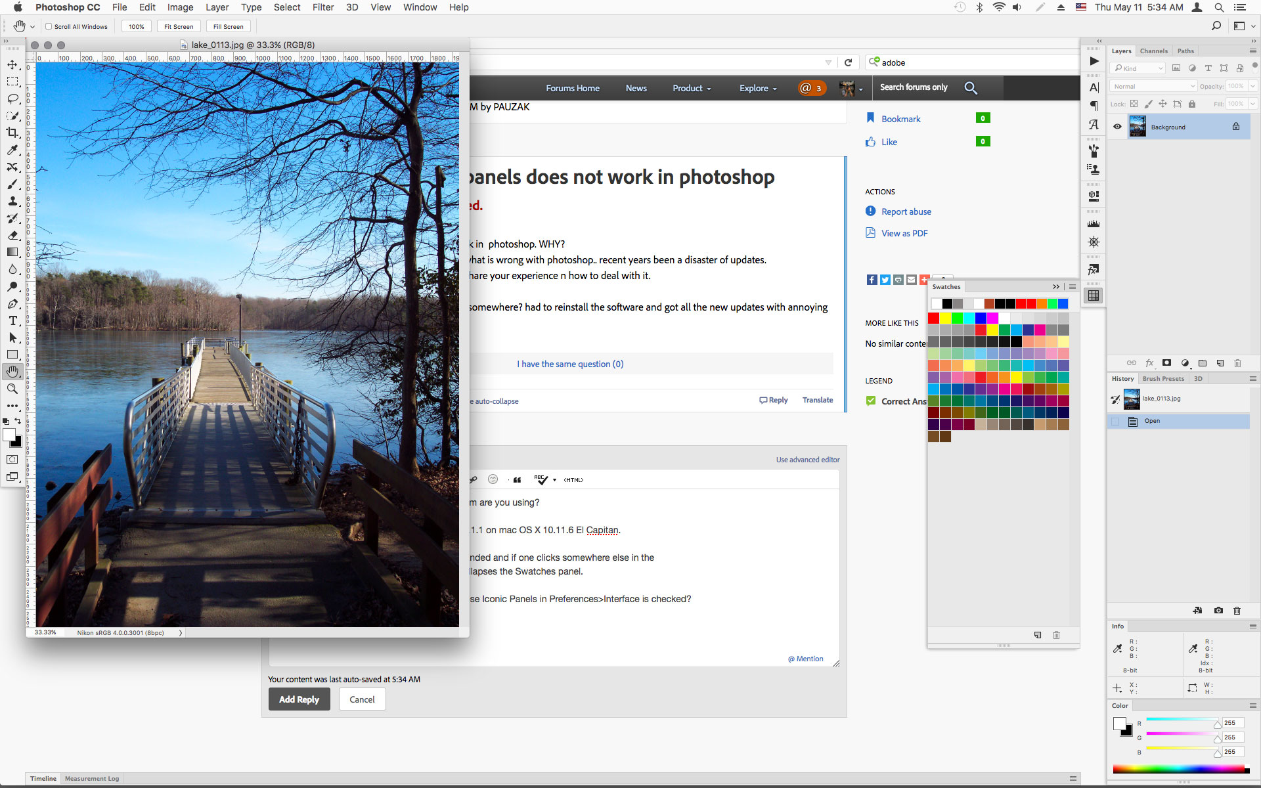Open the Layer menu
The height and width of the screenshot is (788, 1261).
(217, 7)
